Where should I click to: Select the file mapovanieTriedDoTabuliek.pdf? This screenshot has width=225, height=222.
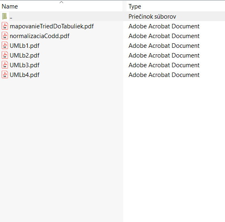(x=51, y=26)
